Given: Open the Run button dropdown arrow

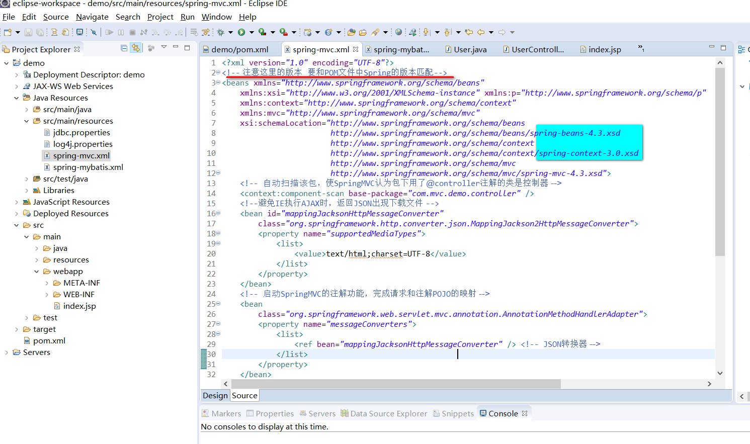Looking at the screenshot, I should click(x=252, y=32).
